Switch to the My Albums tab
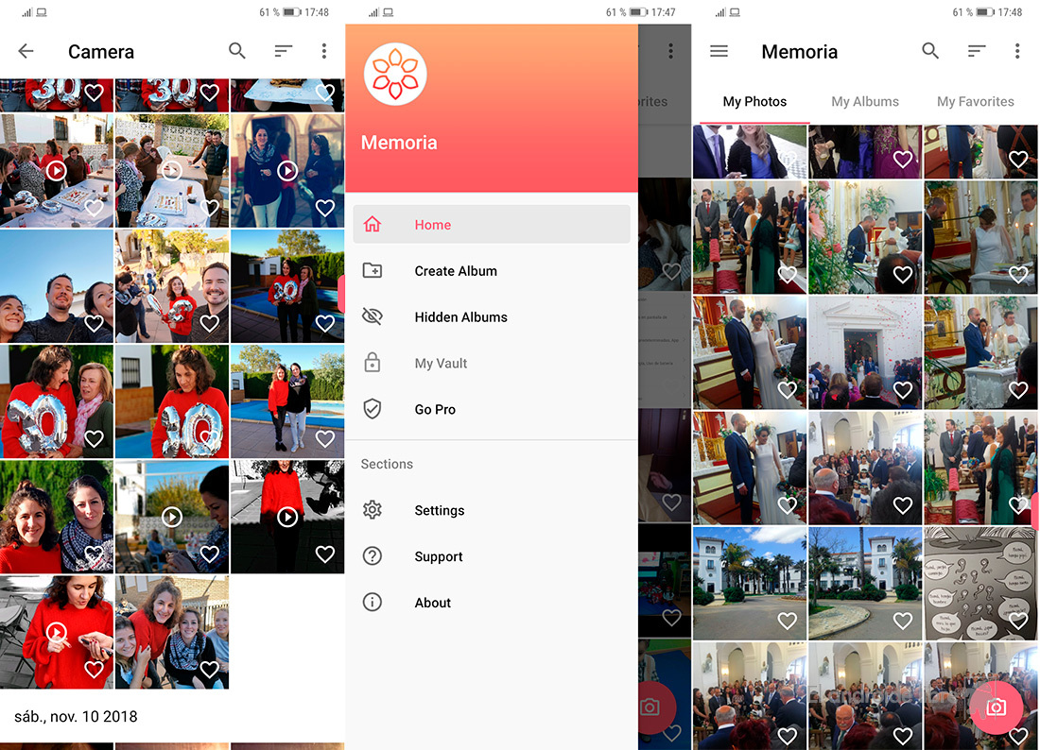This screenshot has width=1040, height=750. tap(865, 102)
